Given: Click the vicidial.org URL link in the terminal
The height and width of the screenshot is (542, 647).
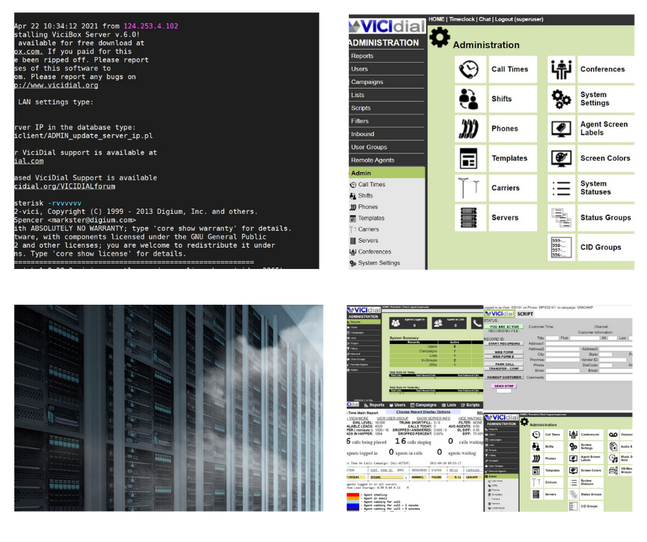Looking at the screenshot, I should click(56, 85).
